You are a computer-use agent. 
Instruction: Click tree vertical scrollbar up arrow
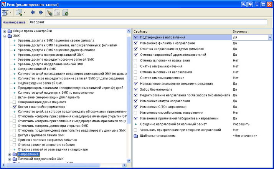tap(129, 31)
